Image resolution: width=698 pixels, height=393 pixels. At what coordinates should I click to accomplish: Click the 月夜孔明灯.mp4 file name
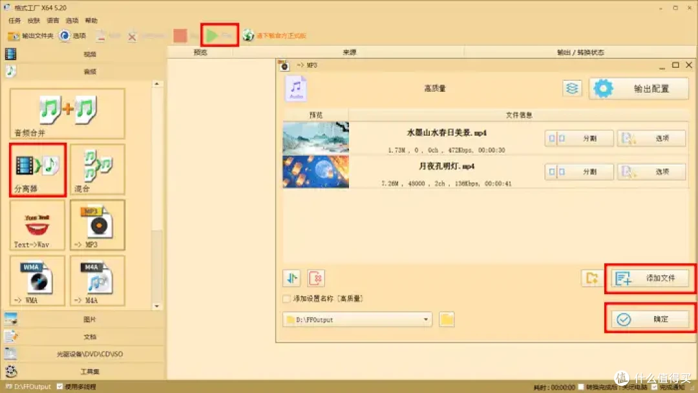447,166
